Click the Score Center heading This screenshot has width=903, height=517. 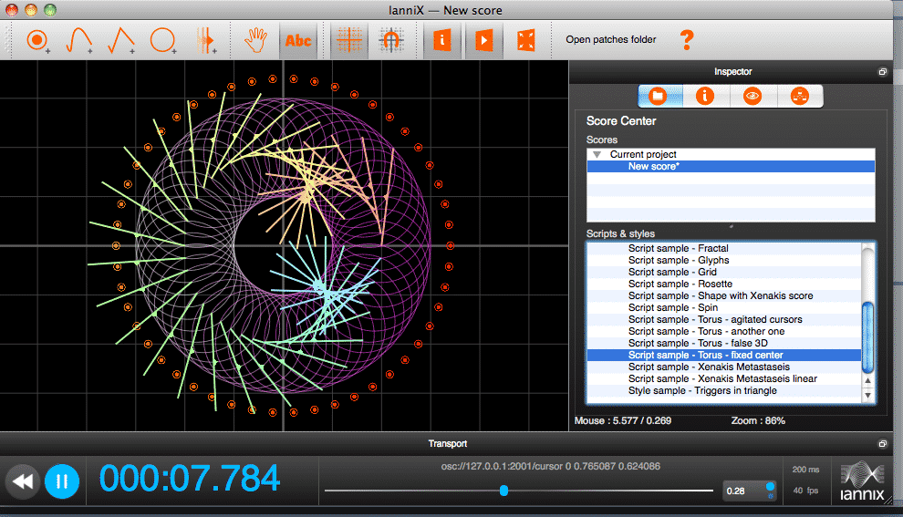click(621, 121)
